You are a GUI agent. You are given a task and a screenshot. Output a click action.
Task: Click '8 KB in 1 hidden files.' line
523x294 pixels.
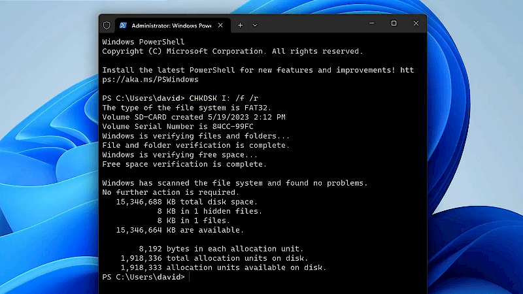pos(210,211)
